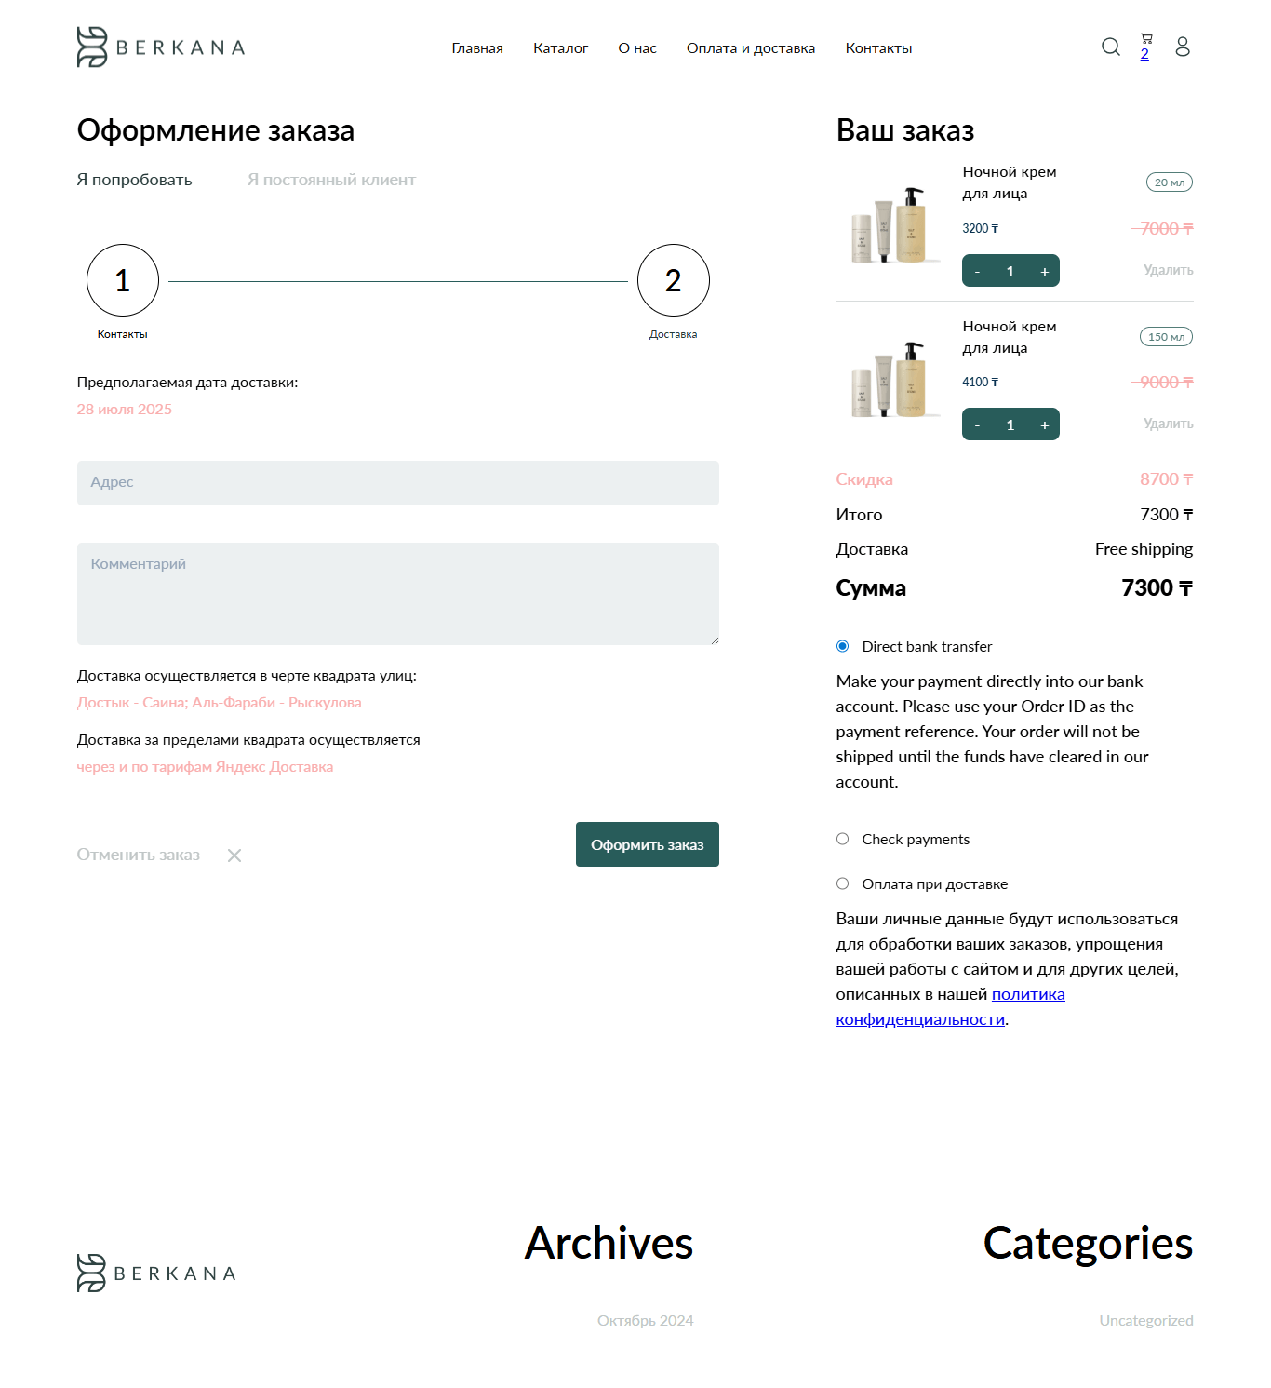This screenshot has width=1271, height=1388.
Task: Remove the 20 мл cream via Удалить
Action: point(1168,270)
